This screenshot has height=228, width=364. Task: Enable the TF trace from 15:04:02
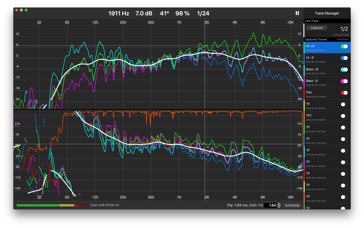[x=344, y=128]
